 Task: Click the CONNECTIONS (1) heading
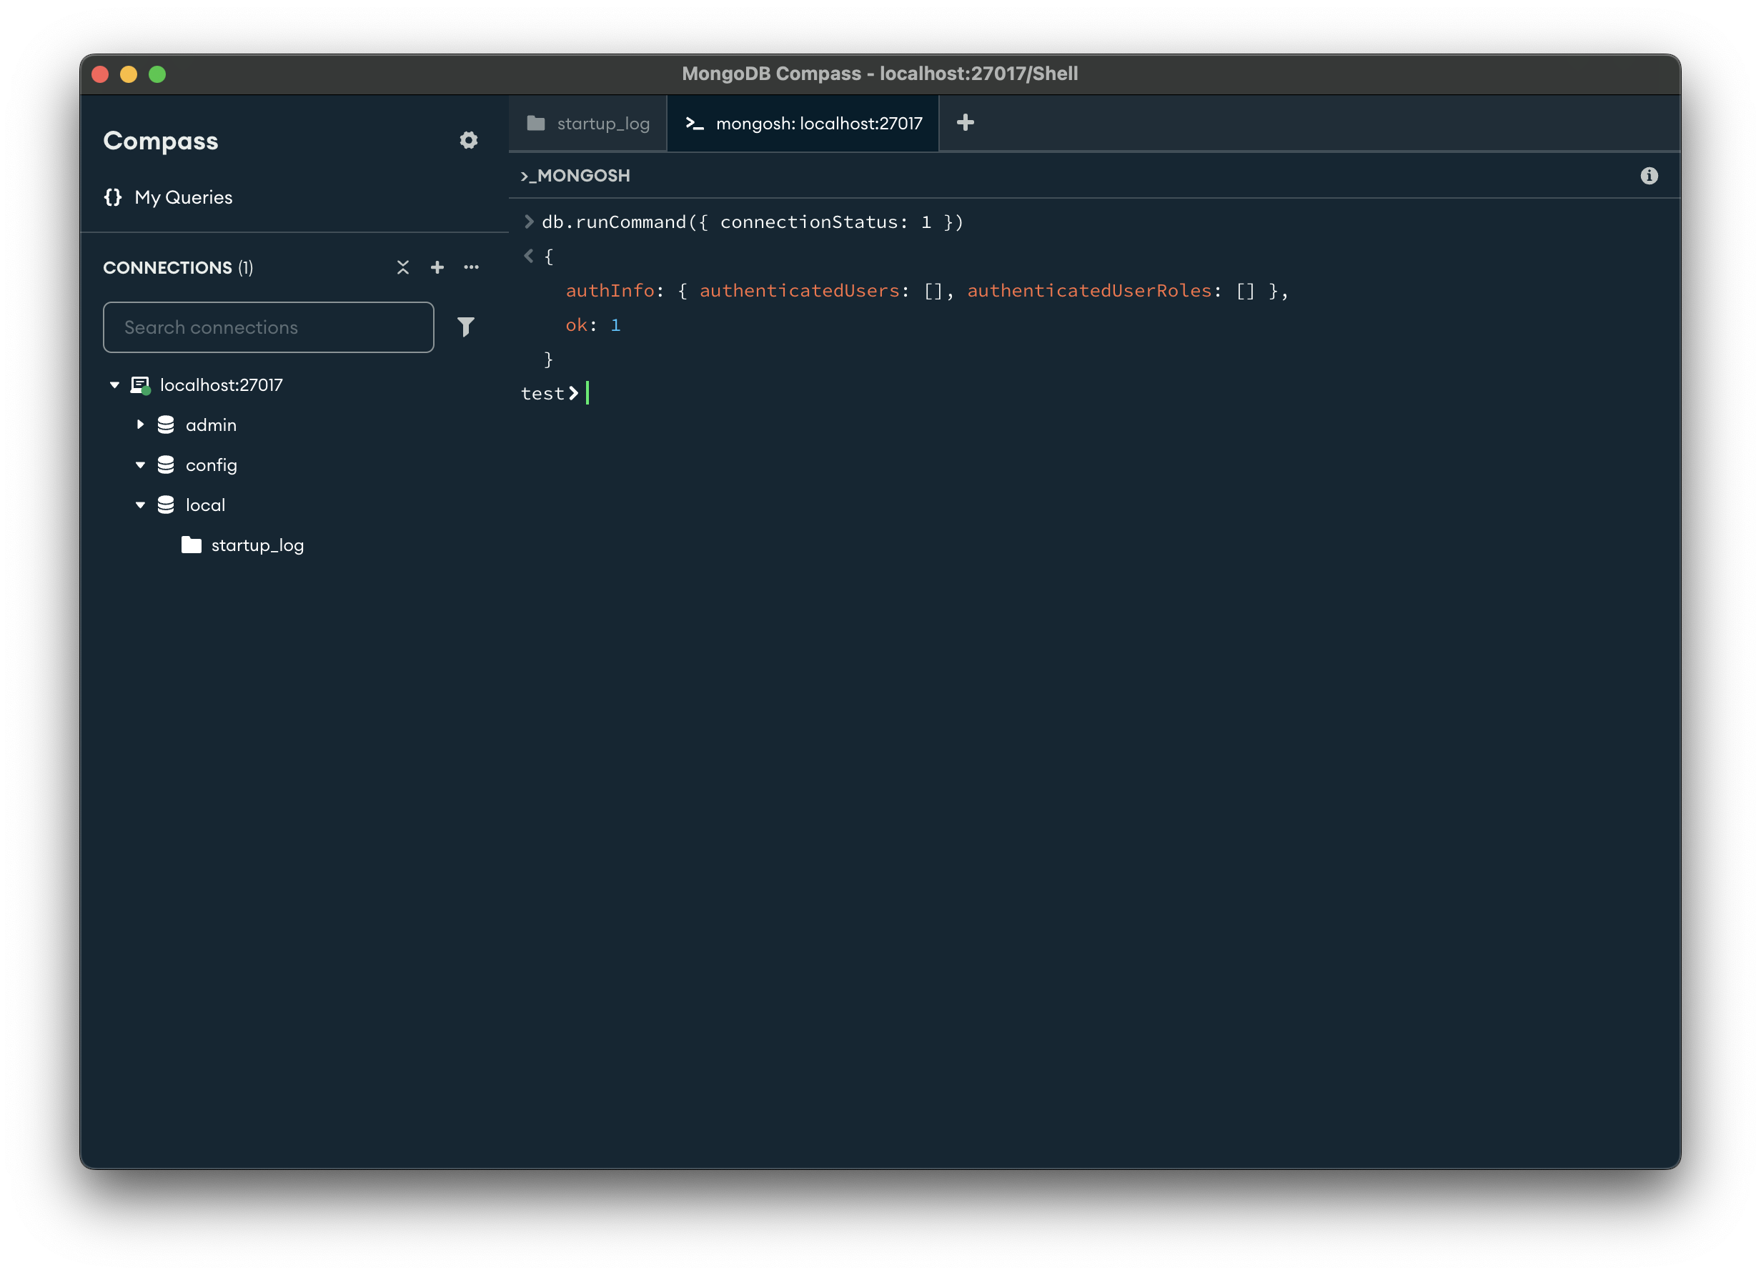[x=178, y=268]
